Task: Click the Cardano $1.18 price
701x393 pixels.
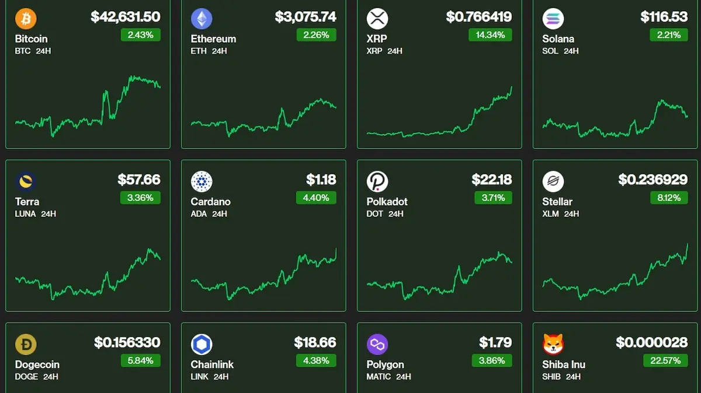Action: point(321,180)
